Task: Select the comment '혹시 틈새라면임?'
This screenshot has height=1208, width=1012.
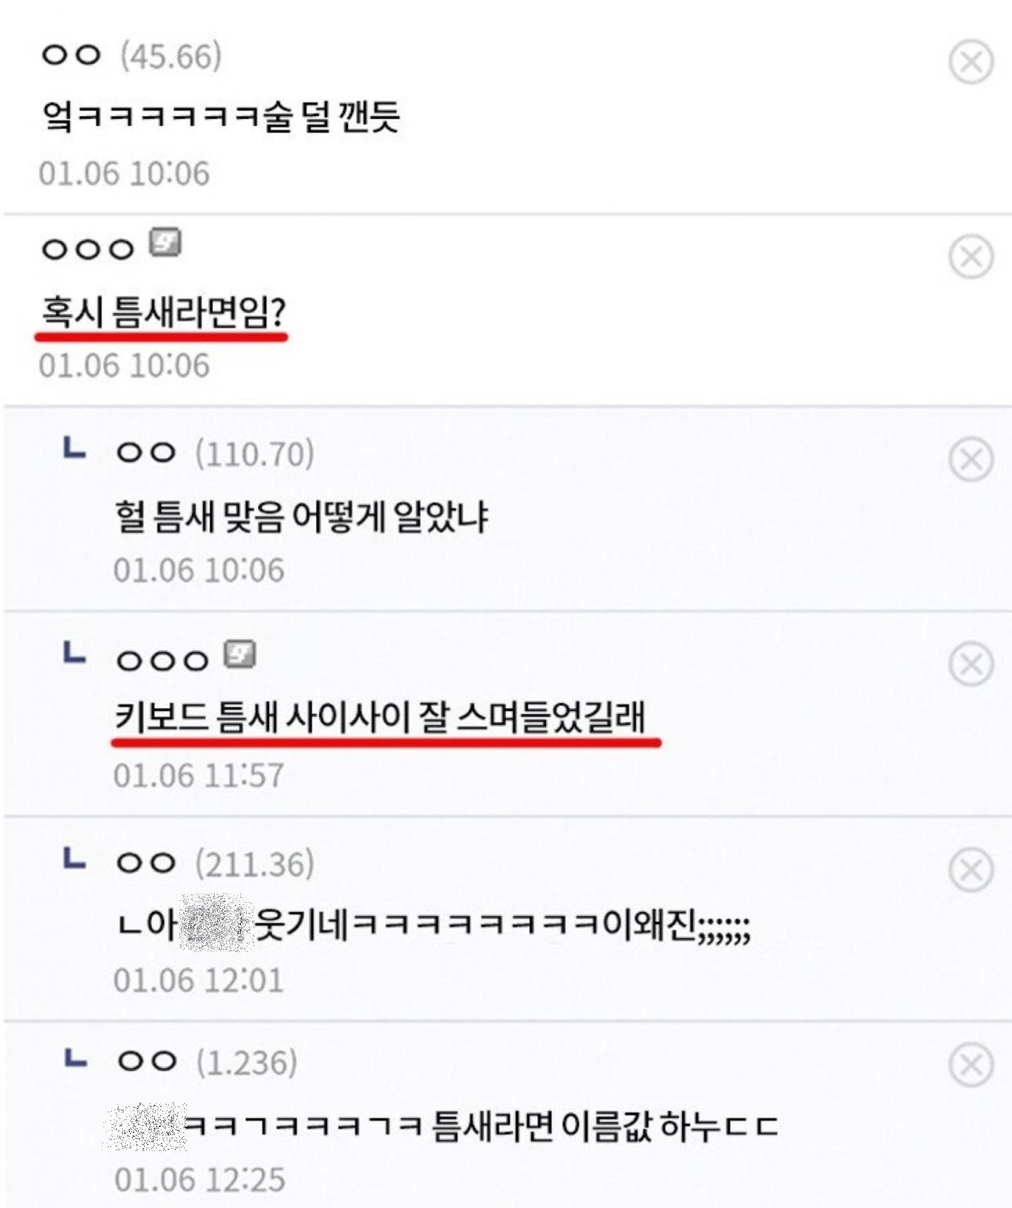Action: point(163,311)
